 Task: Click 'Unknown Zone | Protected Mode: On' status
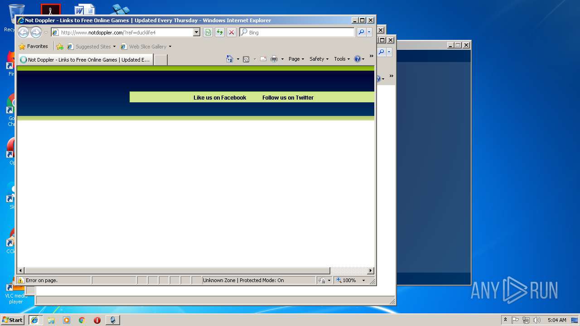(x=243, y=280)
